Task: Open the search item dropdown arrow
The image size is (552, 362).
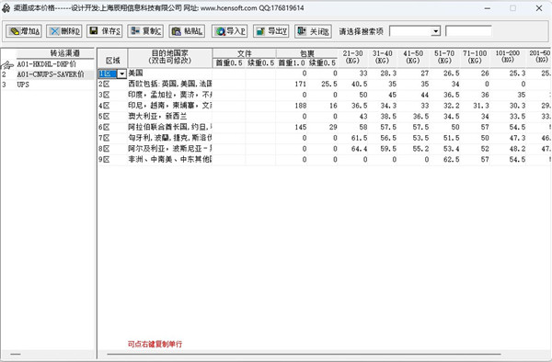Action: pos(436,31)
